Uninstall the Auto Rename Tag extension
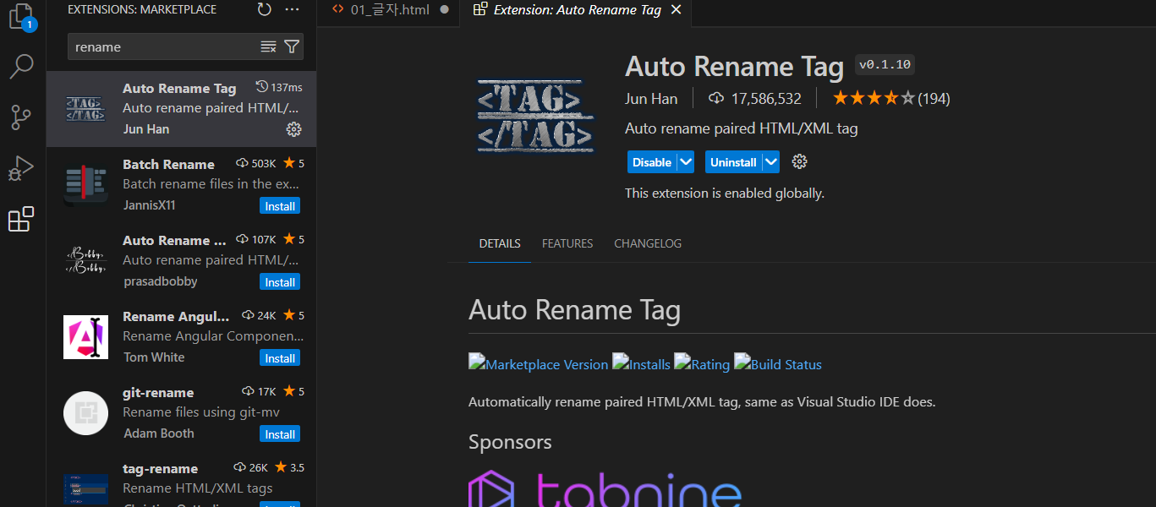 [733, 162]
